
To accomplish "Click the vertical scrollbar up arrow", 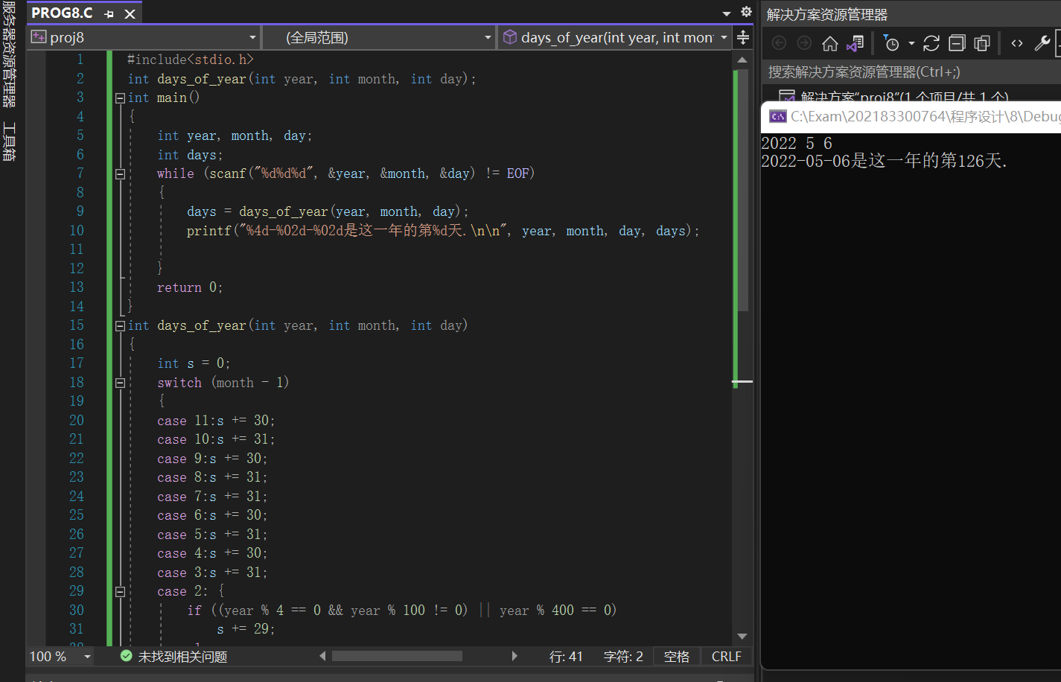I will 742,60.
